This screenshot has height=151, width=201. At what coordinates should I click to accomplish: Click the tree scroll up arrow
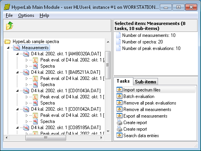[x=108, y=42]
